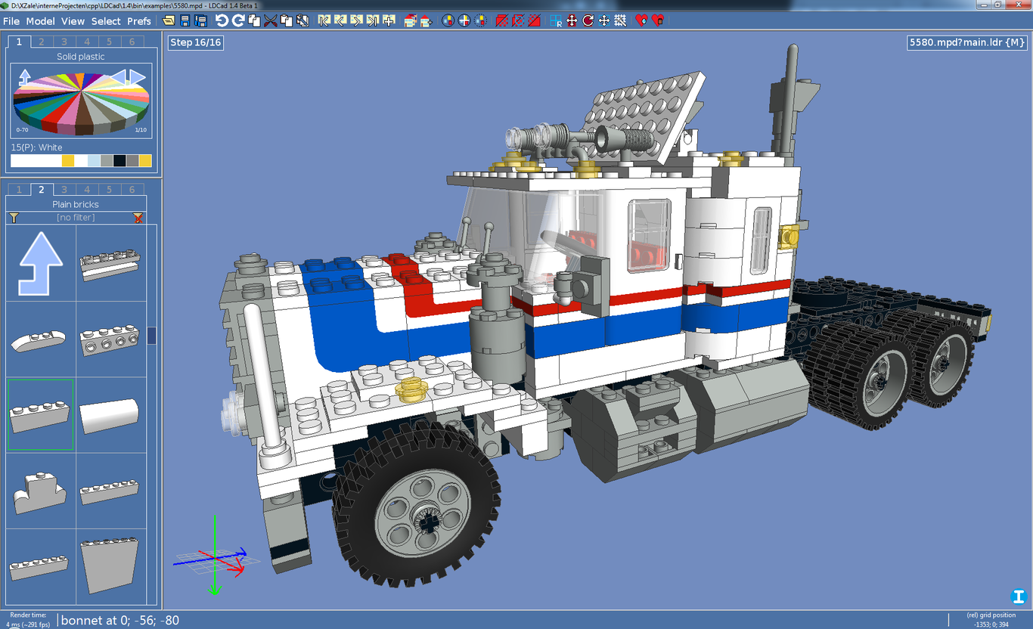Jump to the first step using toolbar arrow
Viewport: 1033px width, 629px height.
click(x=324, y=21)
